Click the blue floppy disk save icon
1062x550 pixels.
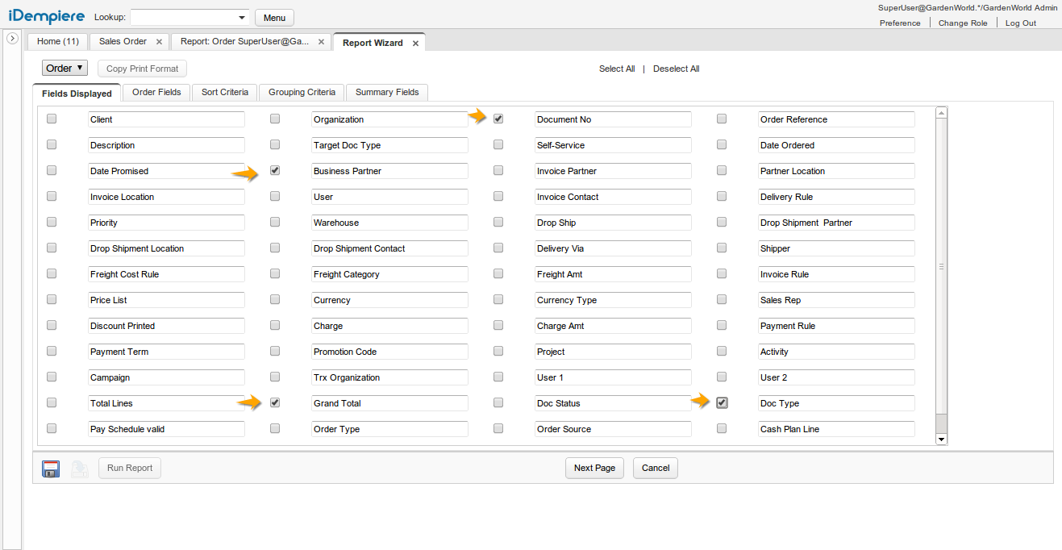51,469
